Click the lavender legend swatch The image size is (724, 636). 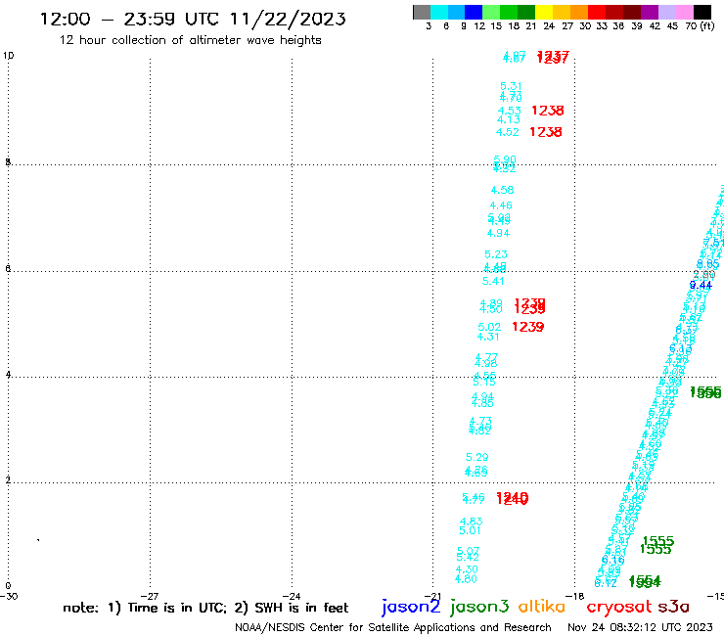click(x=666, y=12)
